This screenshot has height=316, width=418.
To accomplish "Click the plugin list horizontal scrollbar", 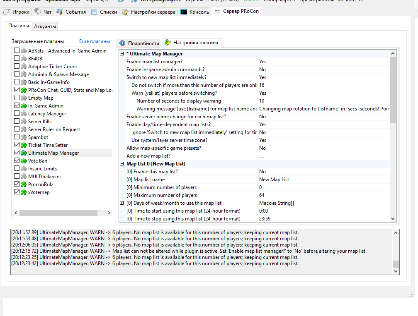I will point(58,213).
